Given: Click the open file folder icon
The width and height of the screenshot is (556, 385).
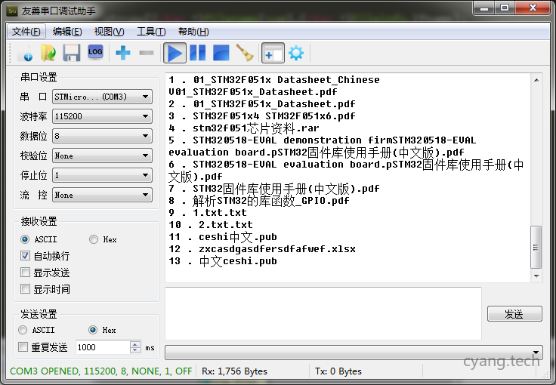Looking at the screenshot, I should pos(48,53).
